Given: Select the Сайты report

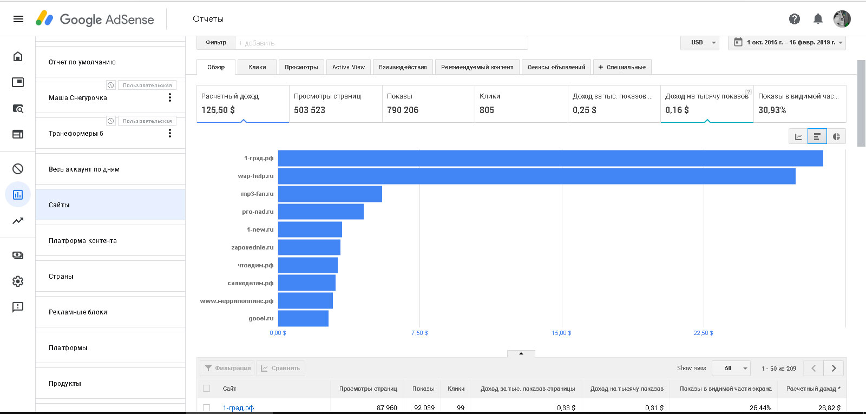Looking at the screenshot, I should click(110, 205).
